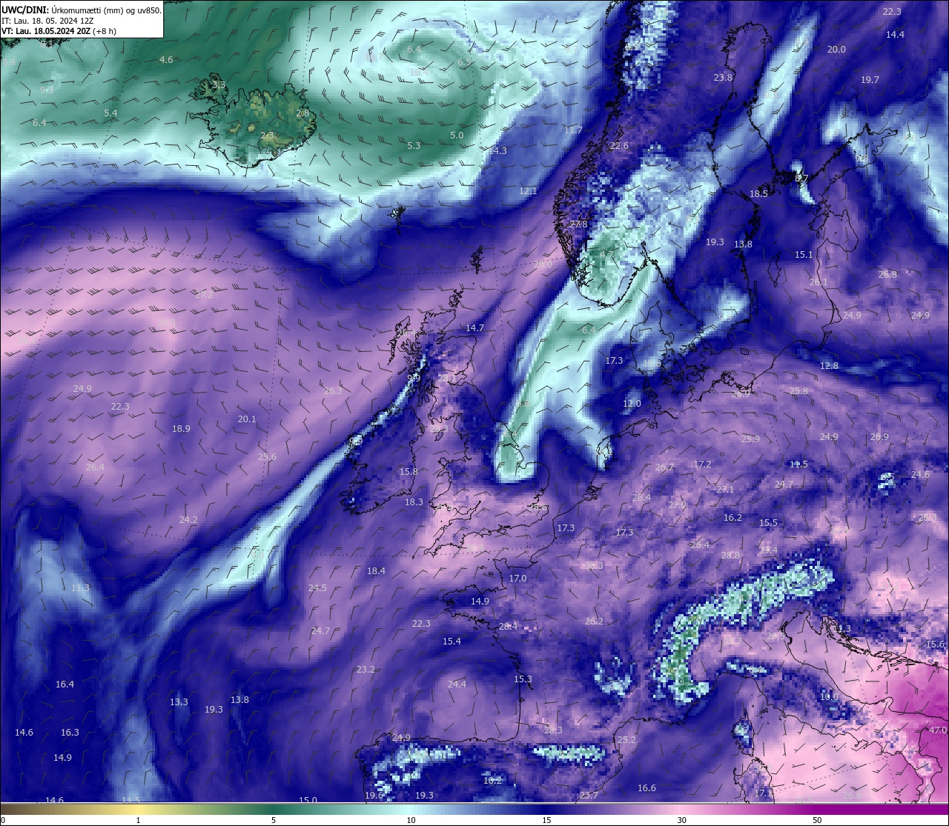Click the 5.0 value on the map
The width and height of the screenshot is (949, 826).
(x=457, y=135)
